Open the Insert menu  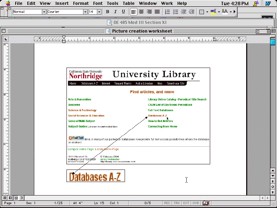(x=62, y=3)
